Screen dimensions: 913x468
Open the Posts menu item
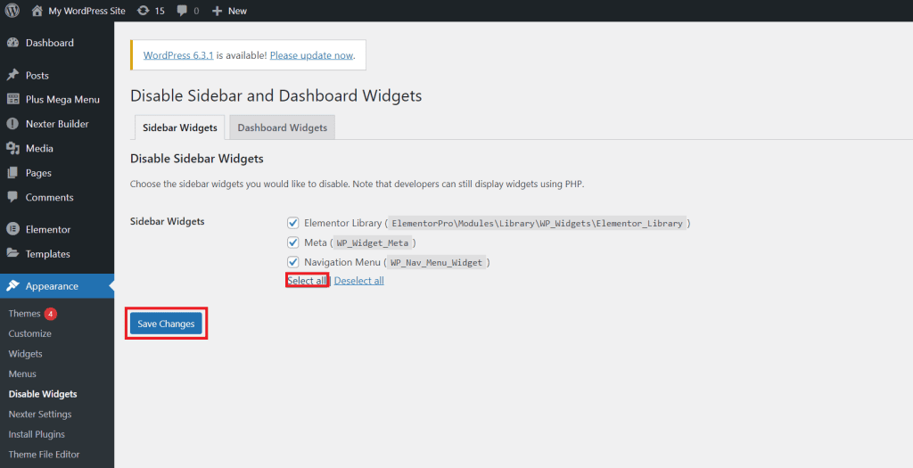coord(57,75)
